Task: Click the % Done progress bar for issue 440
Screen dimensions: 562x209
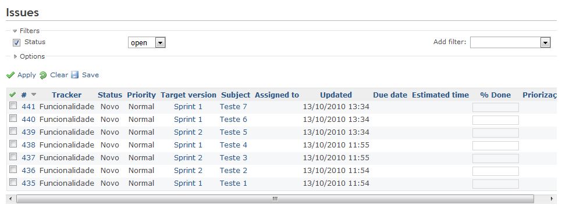Action: click(x=495, y=120)
